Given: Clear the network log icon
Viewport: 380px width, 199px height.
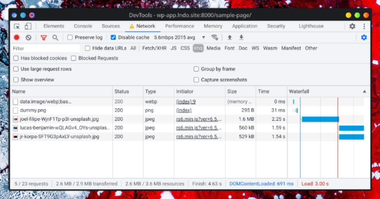Looking at the screenshot, I should pos(29,38).
